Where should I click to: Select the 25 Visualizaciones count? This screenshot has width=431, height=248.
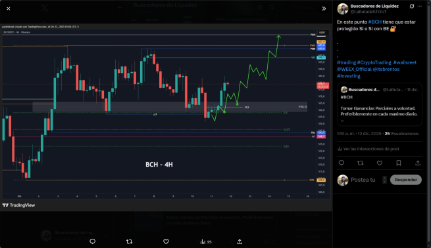click(401, 134)
